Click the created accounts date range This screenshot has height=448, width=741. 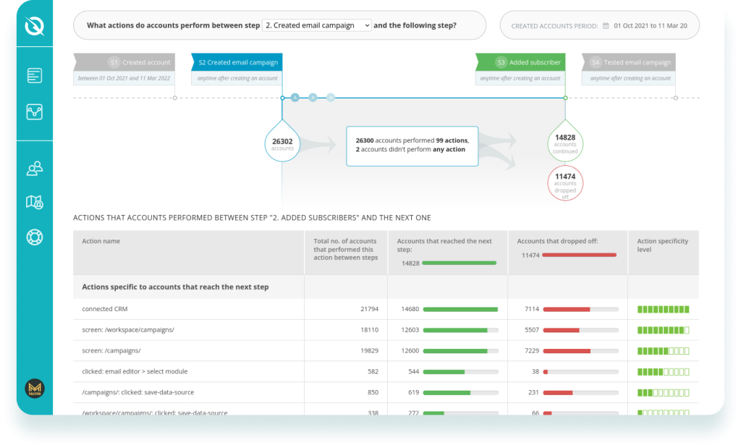click(651, 25)
